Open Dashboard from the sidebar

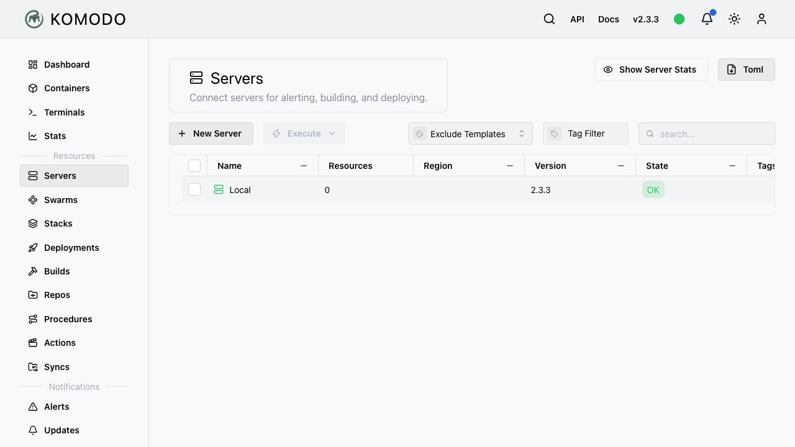point(74,65)
